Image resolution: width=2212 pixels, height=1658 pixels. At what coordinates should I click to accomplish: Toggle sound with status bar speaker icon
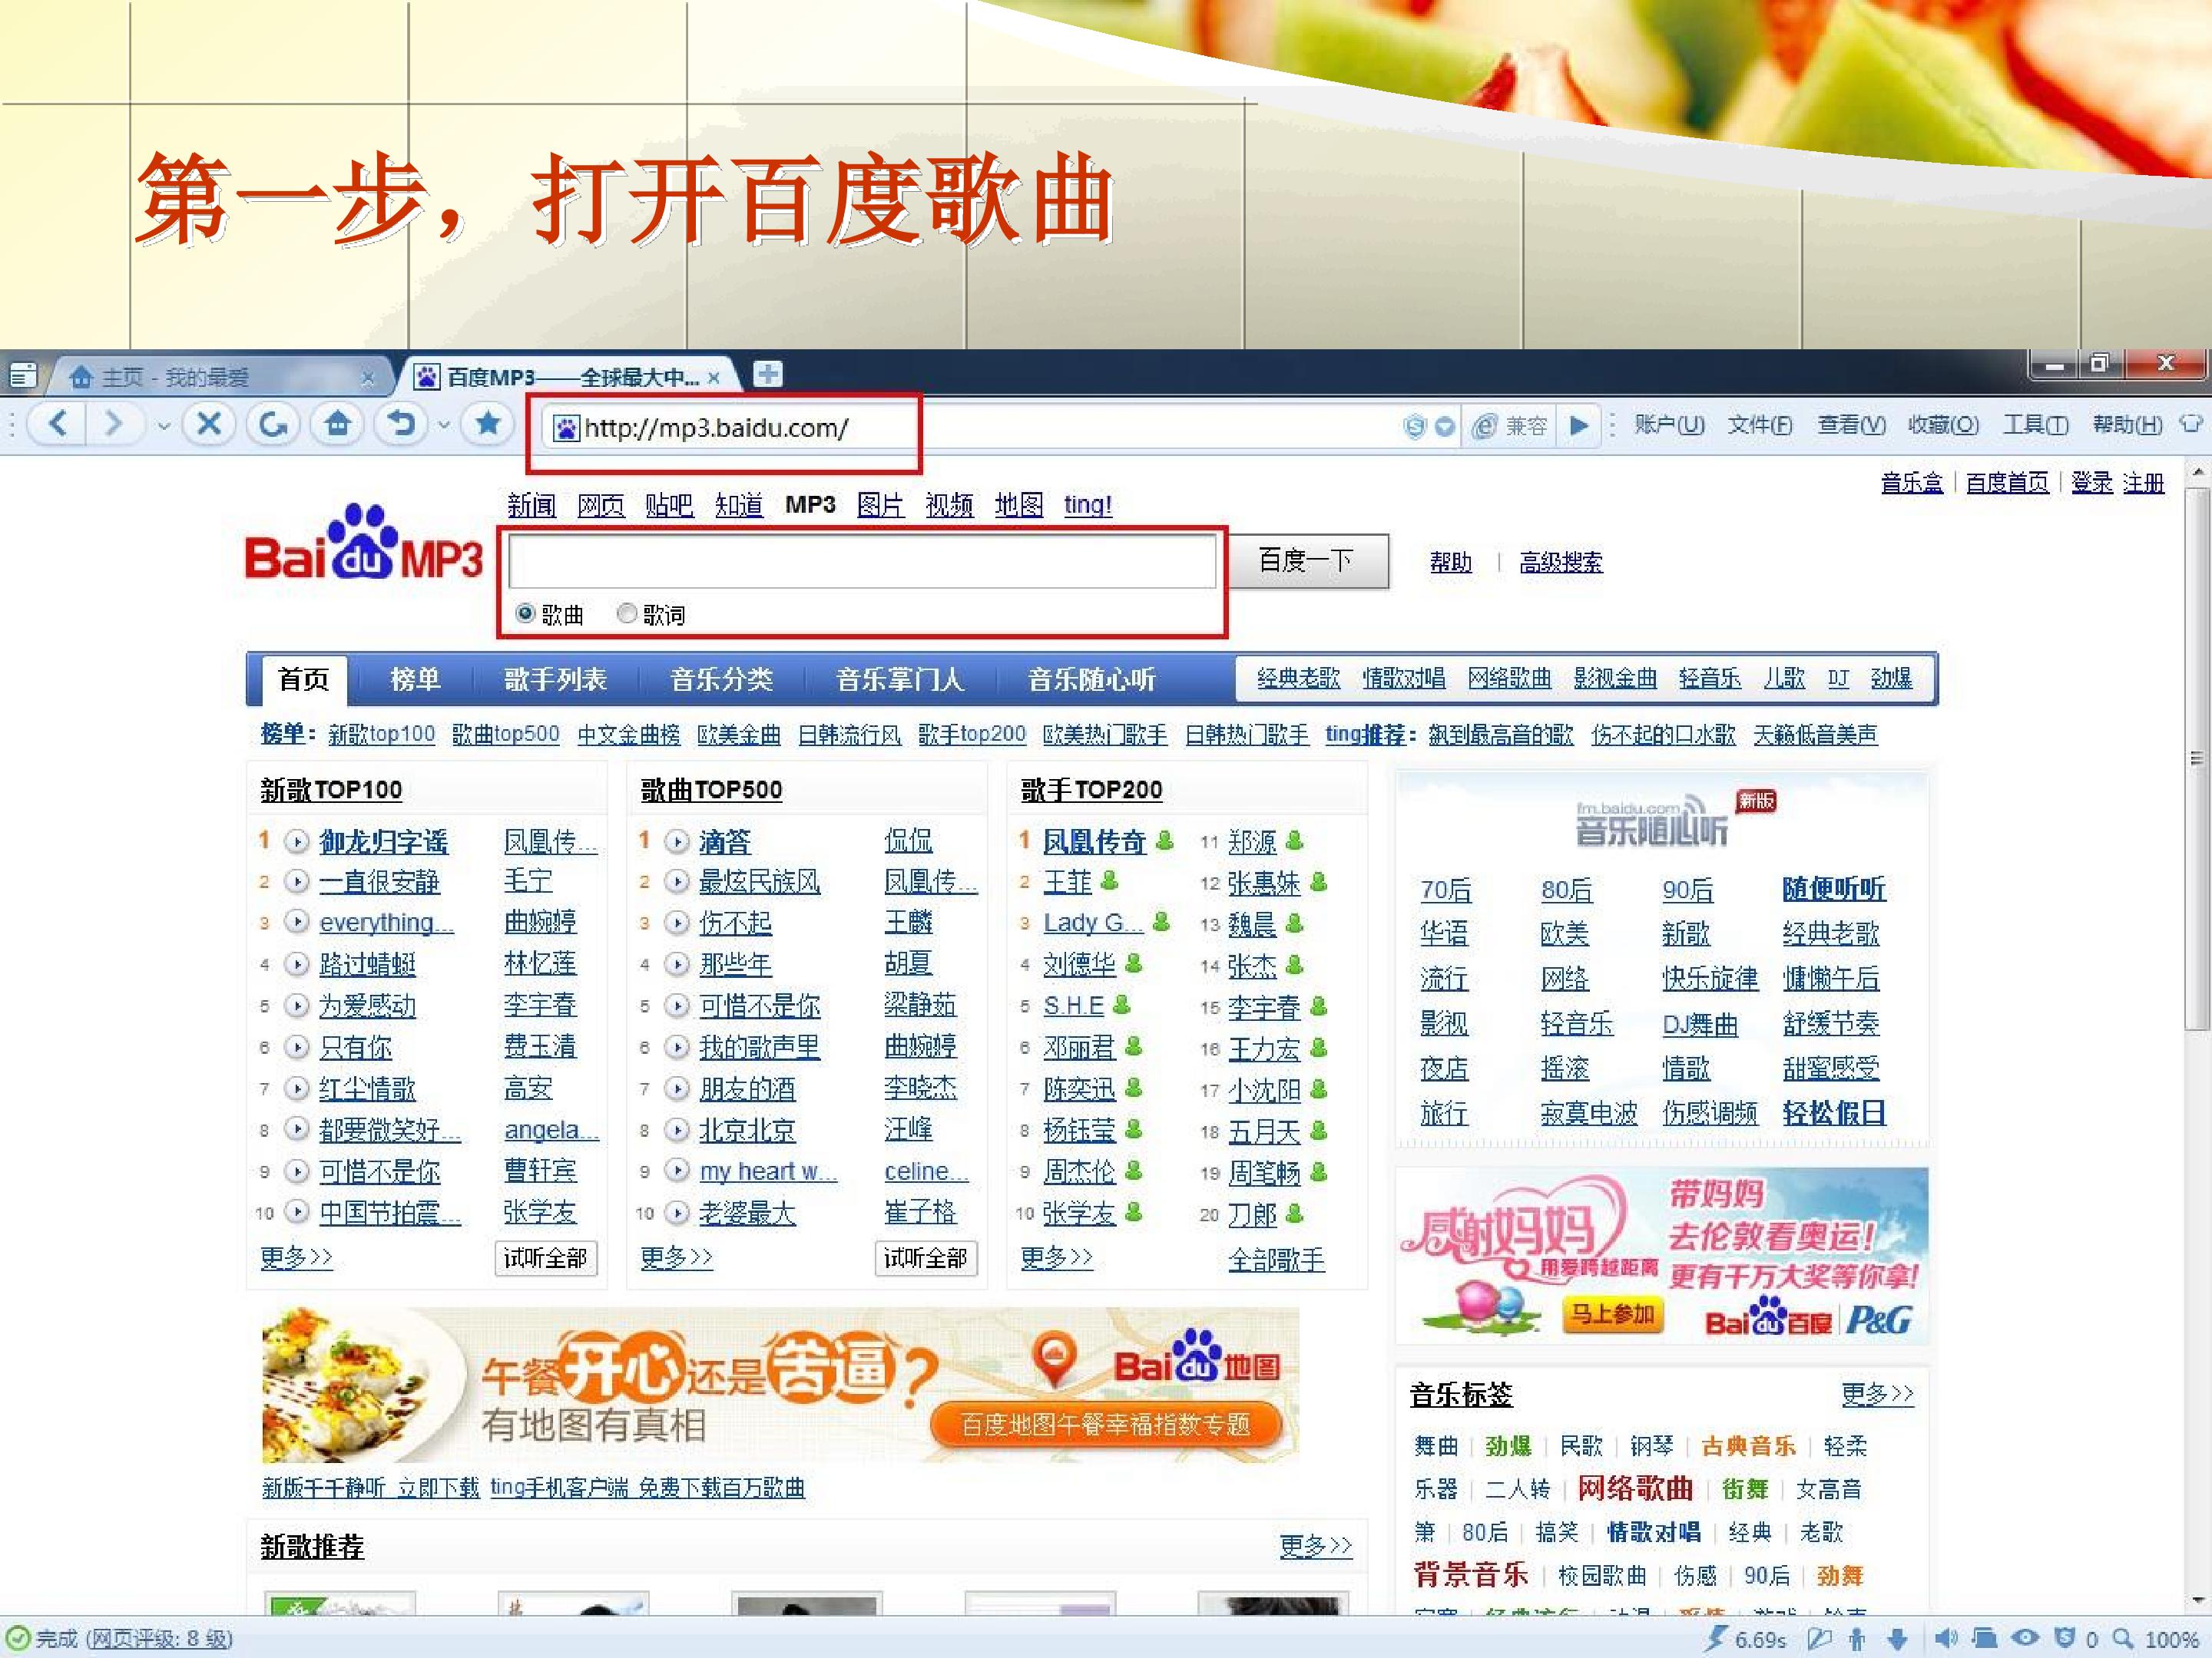[1945, 1639]
